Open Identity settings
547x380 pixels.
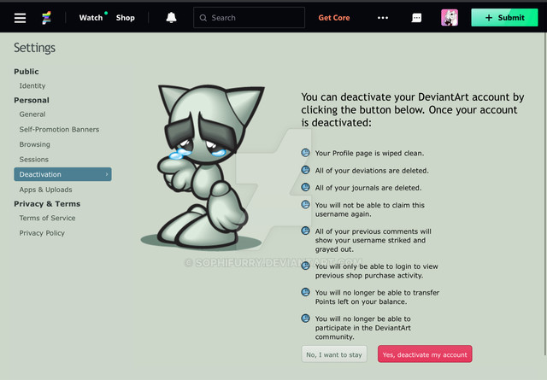(32, 85)
